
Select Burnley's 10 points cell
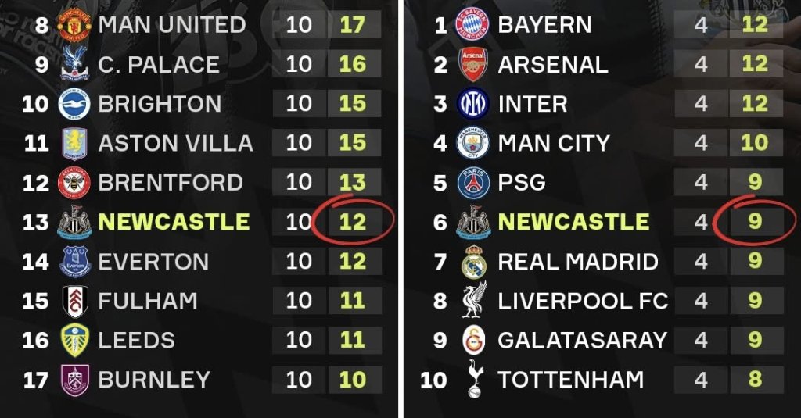[353, 380]
